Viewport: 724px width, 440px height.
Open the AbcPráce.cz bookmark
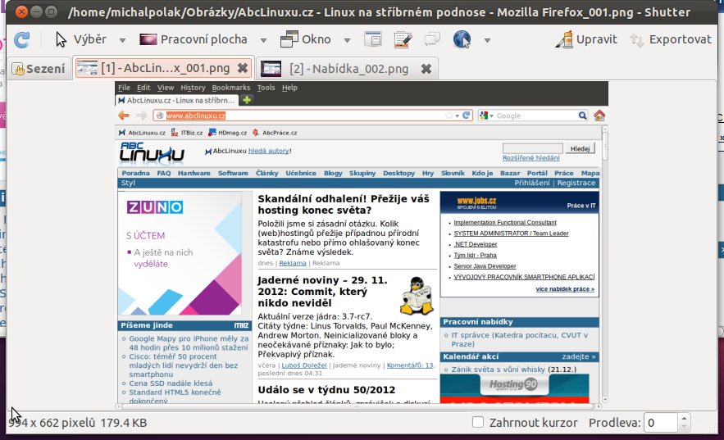click(275, 133)
